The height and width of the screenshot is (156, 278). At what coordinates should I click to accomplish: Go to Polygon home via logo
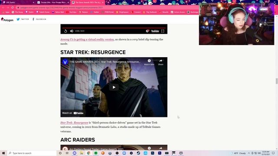click(x=7, y=19)
